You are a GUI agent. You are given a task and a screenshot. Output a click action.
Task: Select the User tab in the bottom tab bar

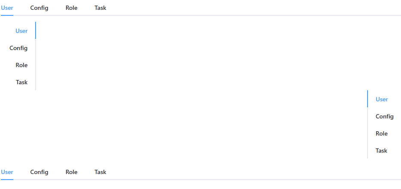click(7, 172)
